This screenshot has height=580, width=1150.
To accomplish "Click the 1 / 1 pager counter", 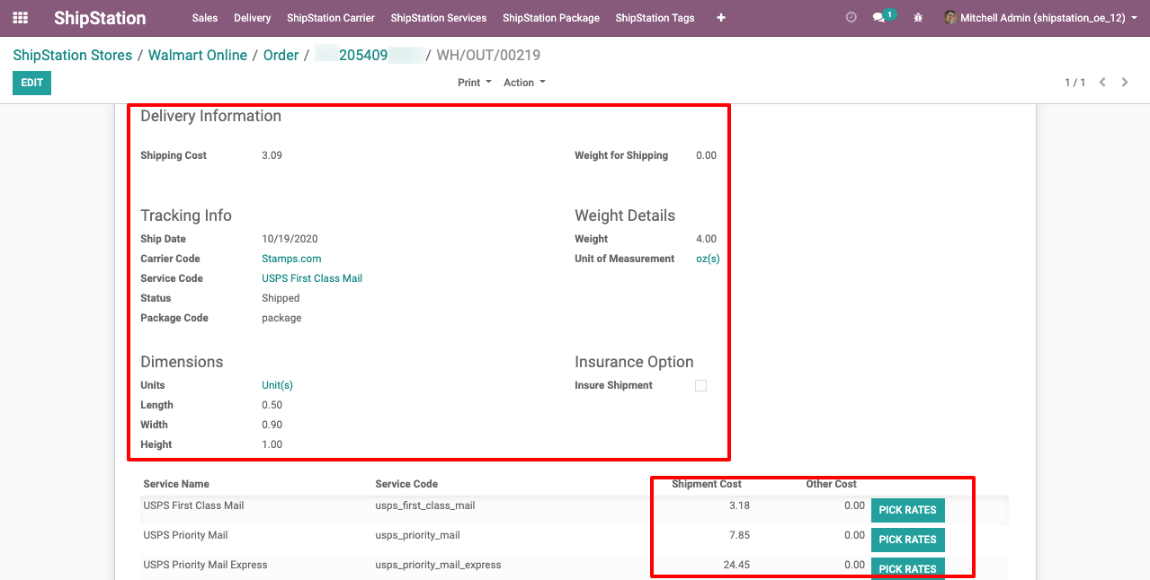I will click(1074, 83).
